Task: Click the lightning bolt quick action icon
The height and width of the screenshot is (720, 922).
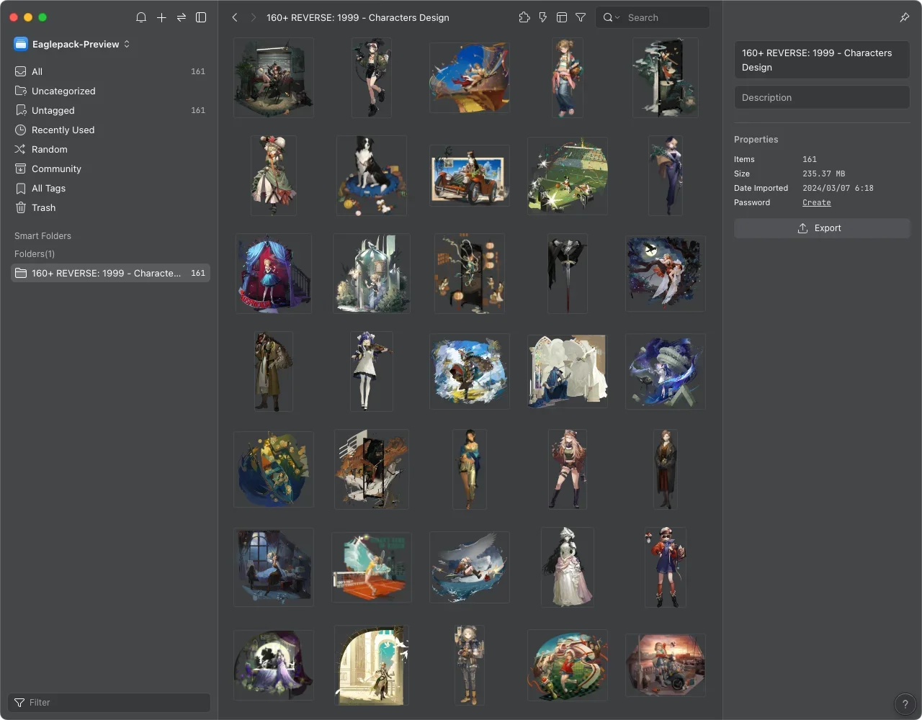Action: coord(543,17)
